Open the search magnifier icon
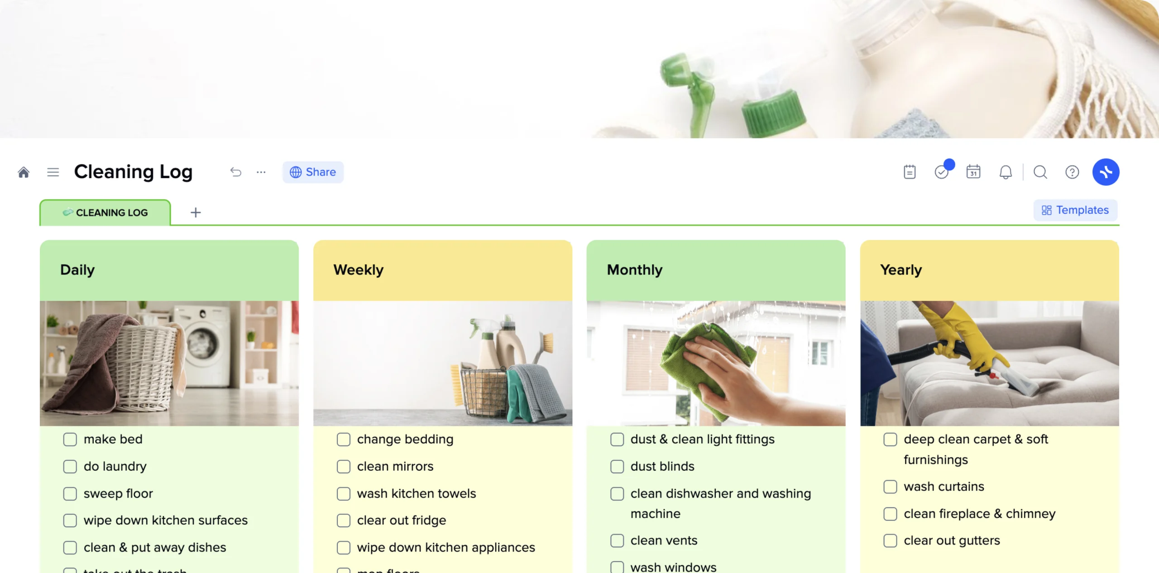1159x573 pixels. pyautogui.click(x=1039, y=171)
